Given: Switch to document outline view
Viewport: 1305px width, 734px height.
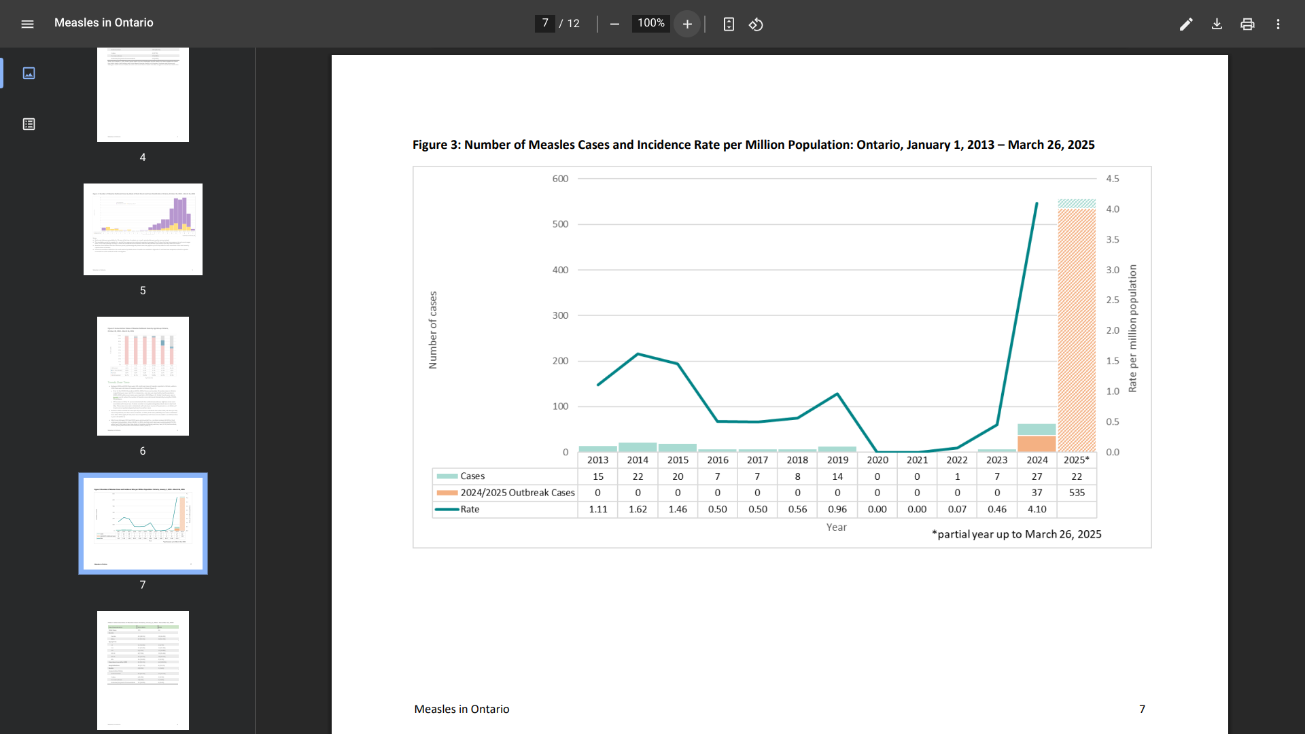Looking at the screenshot, I should [29, 124].
